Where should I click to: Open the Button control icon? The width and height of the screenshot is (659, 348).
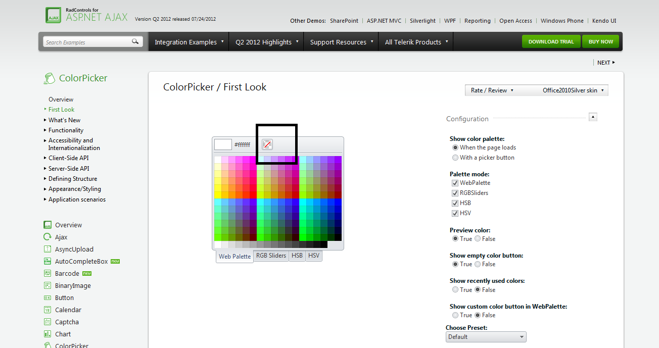coord(48,297)
